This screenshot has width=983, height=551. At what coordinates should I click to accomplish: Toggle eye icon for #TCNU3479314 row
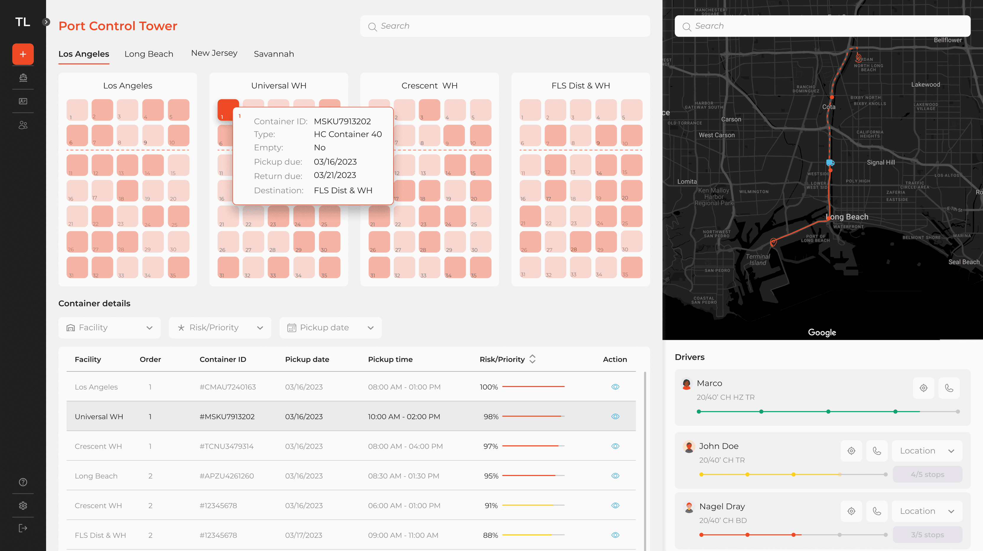[x=615, y=446]
